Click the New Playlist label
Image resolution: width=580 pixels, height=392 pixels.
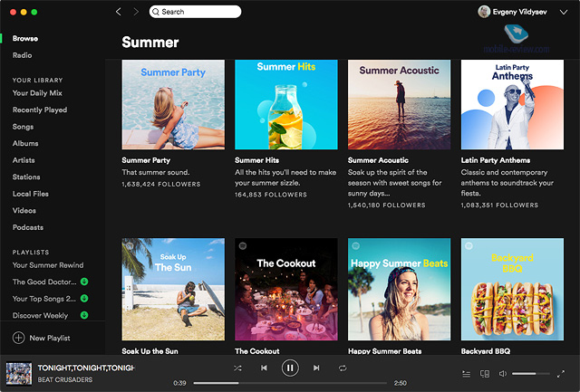(50, 338)
